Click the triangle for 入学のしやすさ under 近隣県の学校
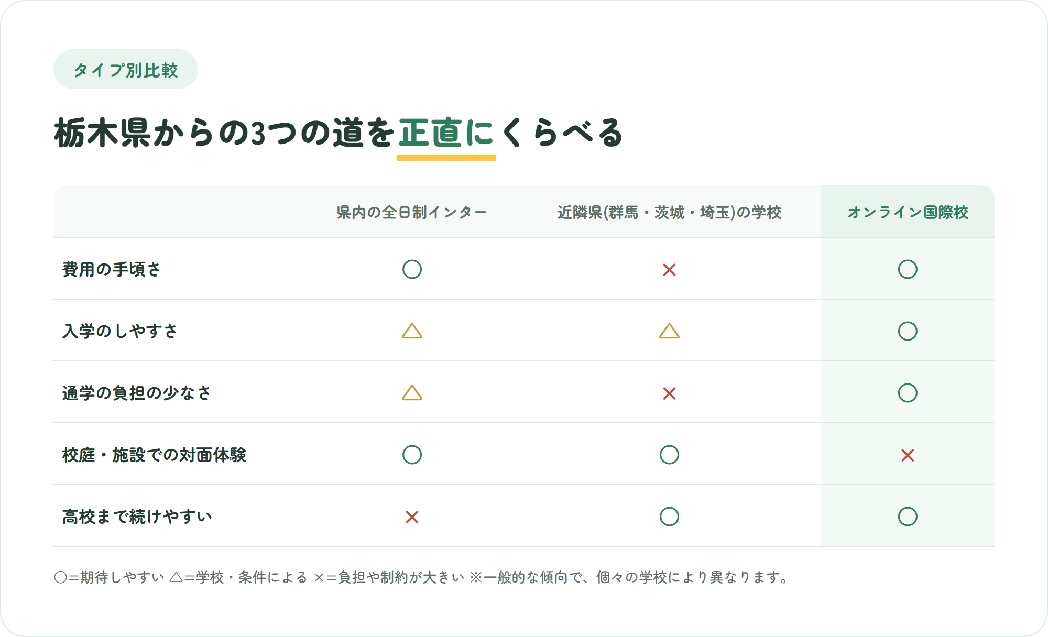This screenshot has height=637, width=1048. (669, 331)
